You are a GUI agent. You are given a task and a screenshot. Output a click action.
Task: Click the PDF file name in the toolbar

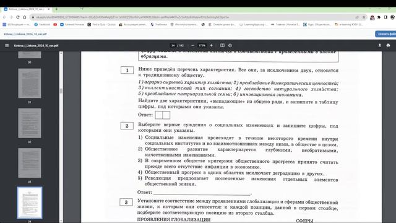point(36,45)
